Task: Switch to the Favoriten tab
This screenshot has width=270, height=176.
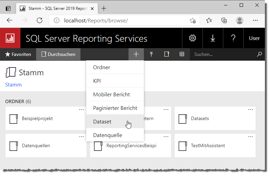Action: (x=18, y=54)
